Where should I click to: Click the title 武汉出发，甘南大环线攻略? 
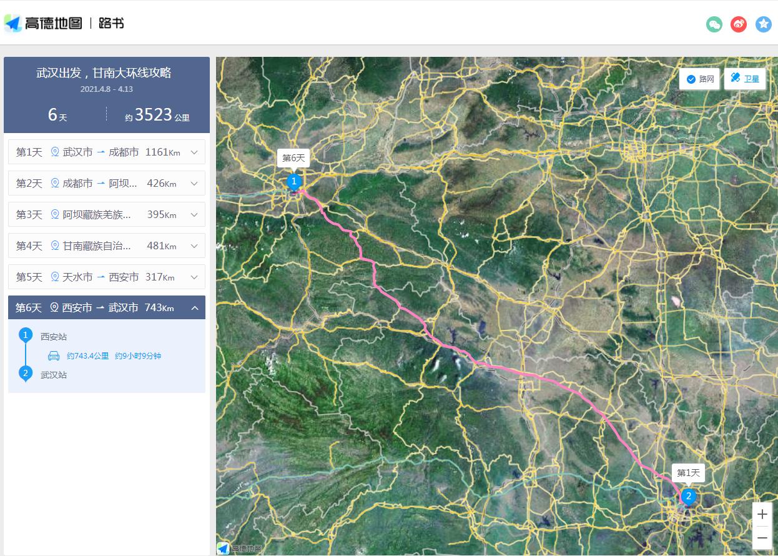104,72
